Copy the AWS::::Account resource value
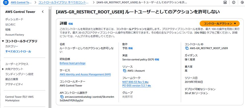 (x=124, y=71)
